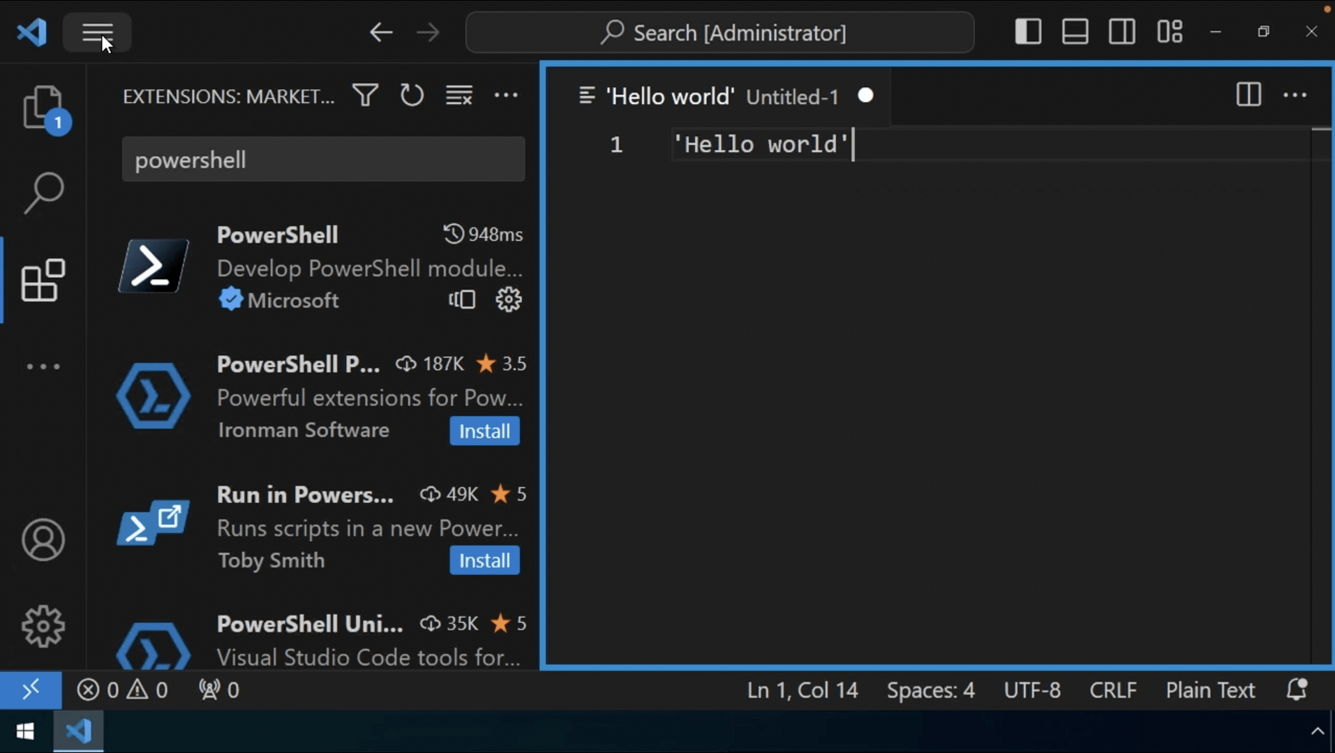Open the Accounts icon

tap(43, 539)
